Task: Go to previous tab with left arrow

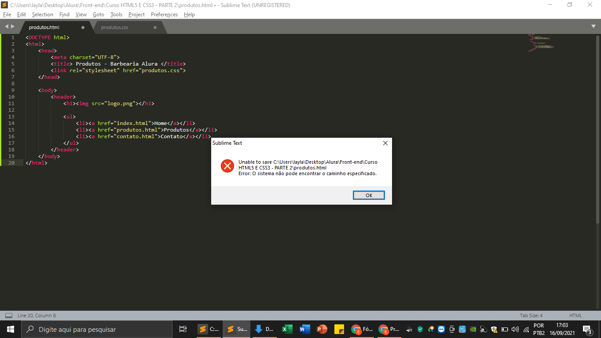Action: [6, 27]
